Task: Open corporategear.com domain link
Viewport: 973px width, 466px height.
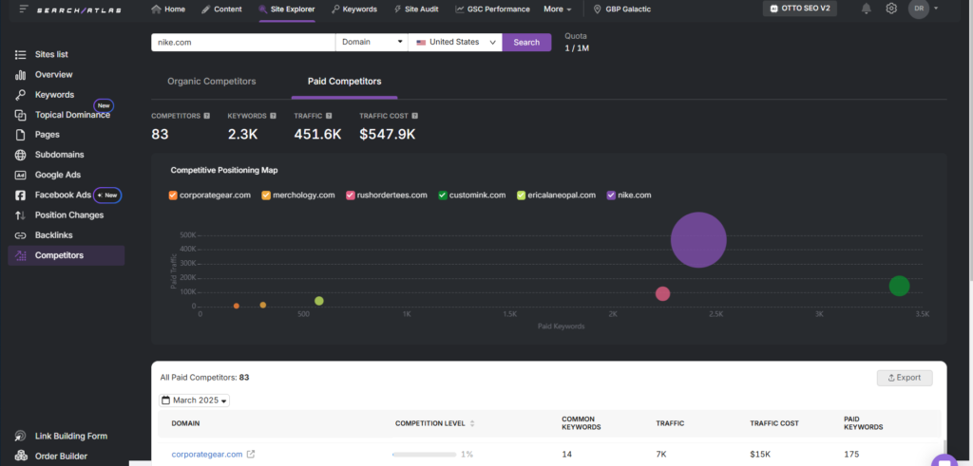Action: (x=206, y=455)
